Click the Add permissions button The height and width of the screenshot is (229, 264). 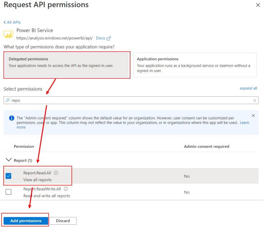(26, 221)
